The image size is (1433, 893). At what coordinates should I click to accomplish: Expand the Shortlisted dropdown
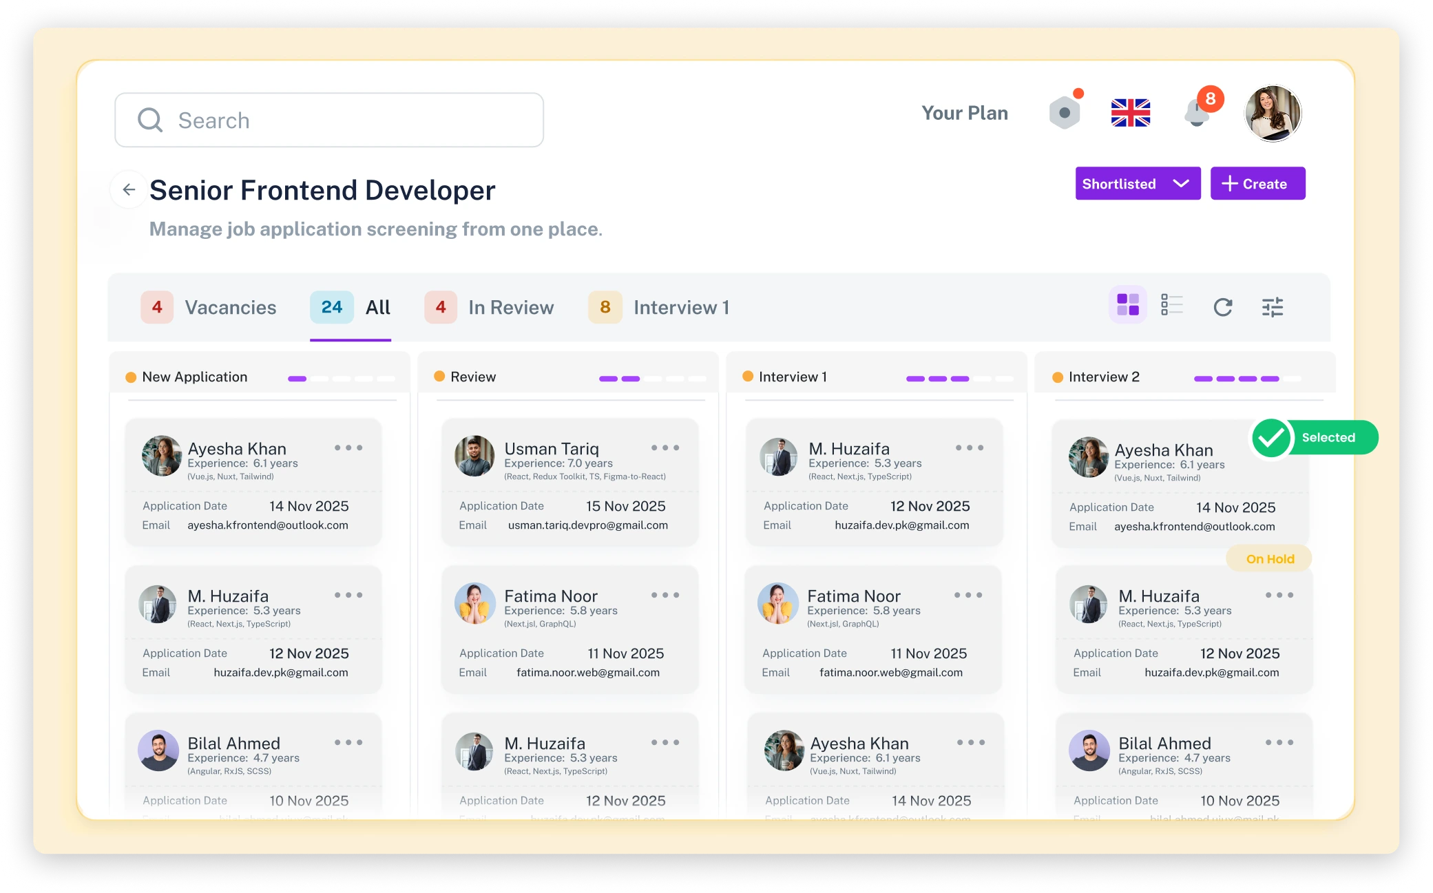click(x=1138, y=184)
